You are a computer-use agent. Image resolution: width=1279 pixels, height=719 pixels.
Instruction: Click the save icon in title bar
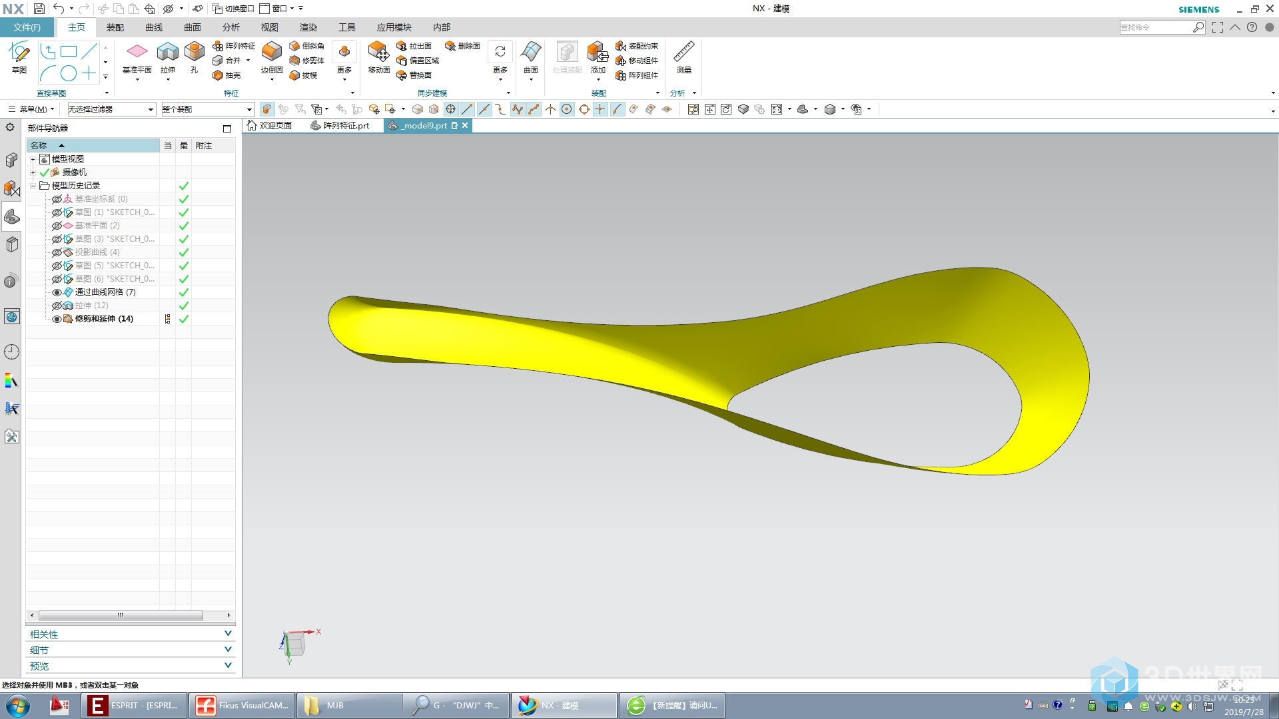tap(39, 9)
